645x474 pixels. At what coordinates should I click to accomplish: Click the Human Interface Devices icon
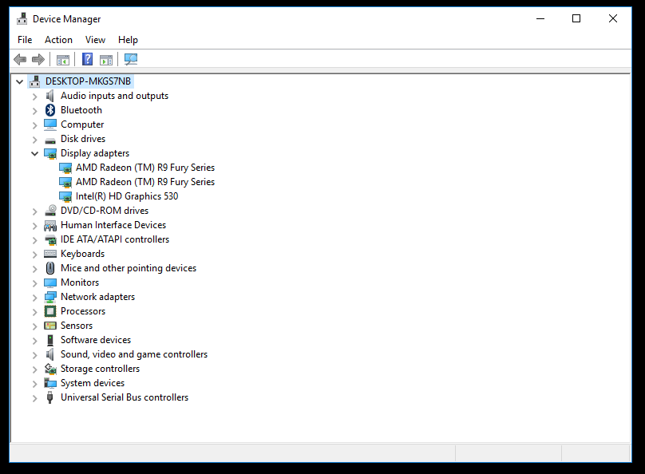click(50, 225)
